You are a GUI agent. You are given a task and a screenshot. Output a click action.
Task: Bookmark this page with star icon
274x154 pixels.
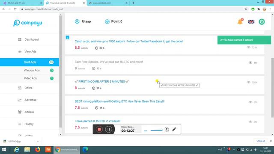click(246, 9)
